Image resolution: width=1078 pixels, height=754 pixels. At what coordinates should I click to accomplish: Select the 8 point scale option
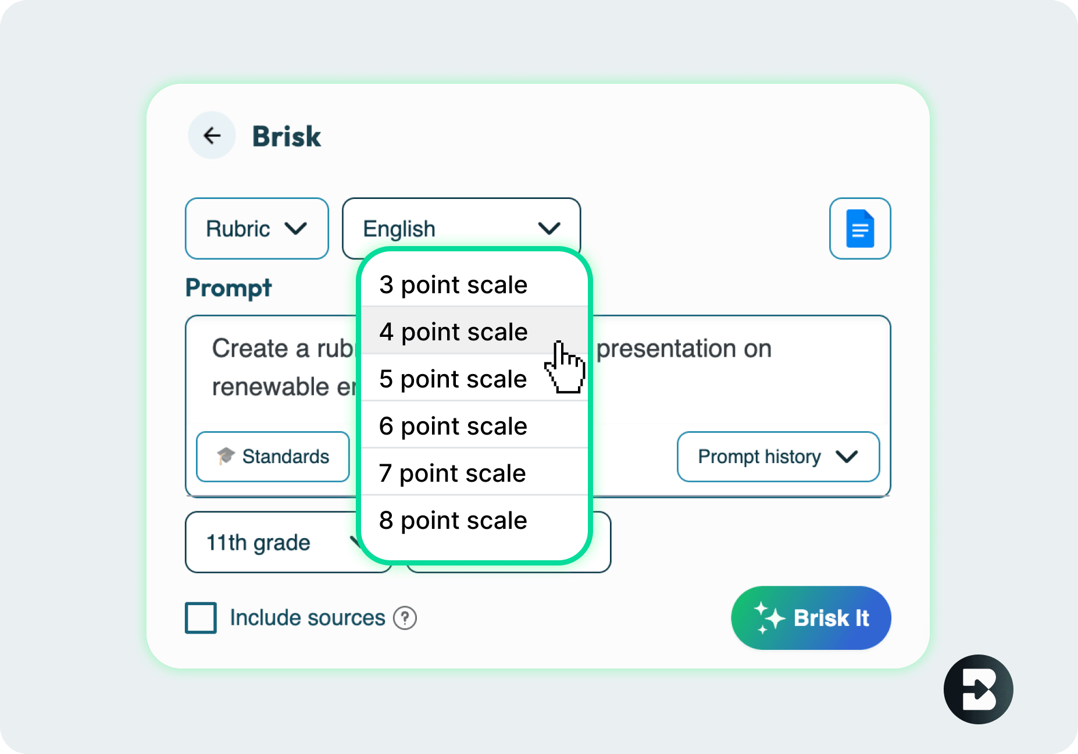tap(454, 521)
